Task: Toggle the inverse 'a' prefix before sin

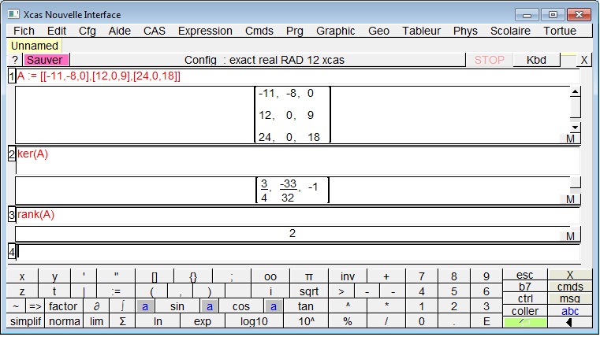Action: coord(146,306)
